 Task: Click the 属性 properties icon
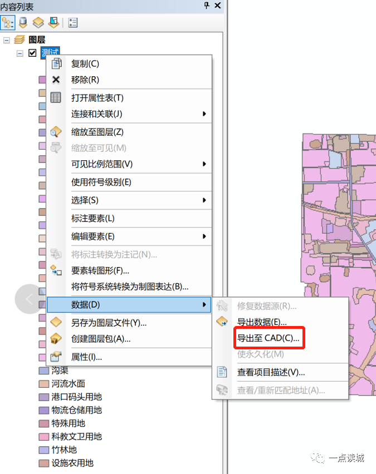point(56,357)
